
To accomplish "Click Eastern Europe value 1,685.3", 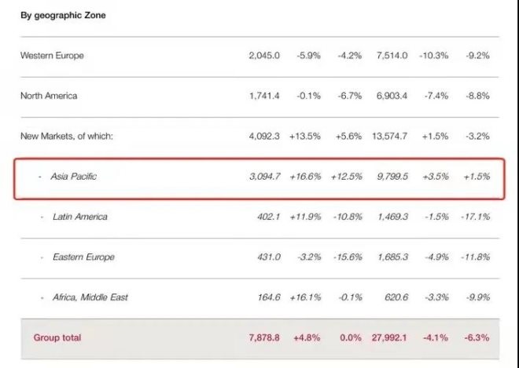I will [x=392, y=257].
